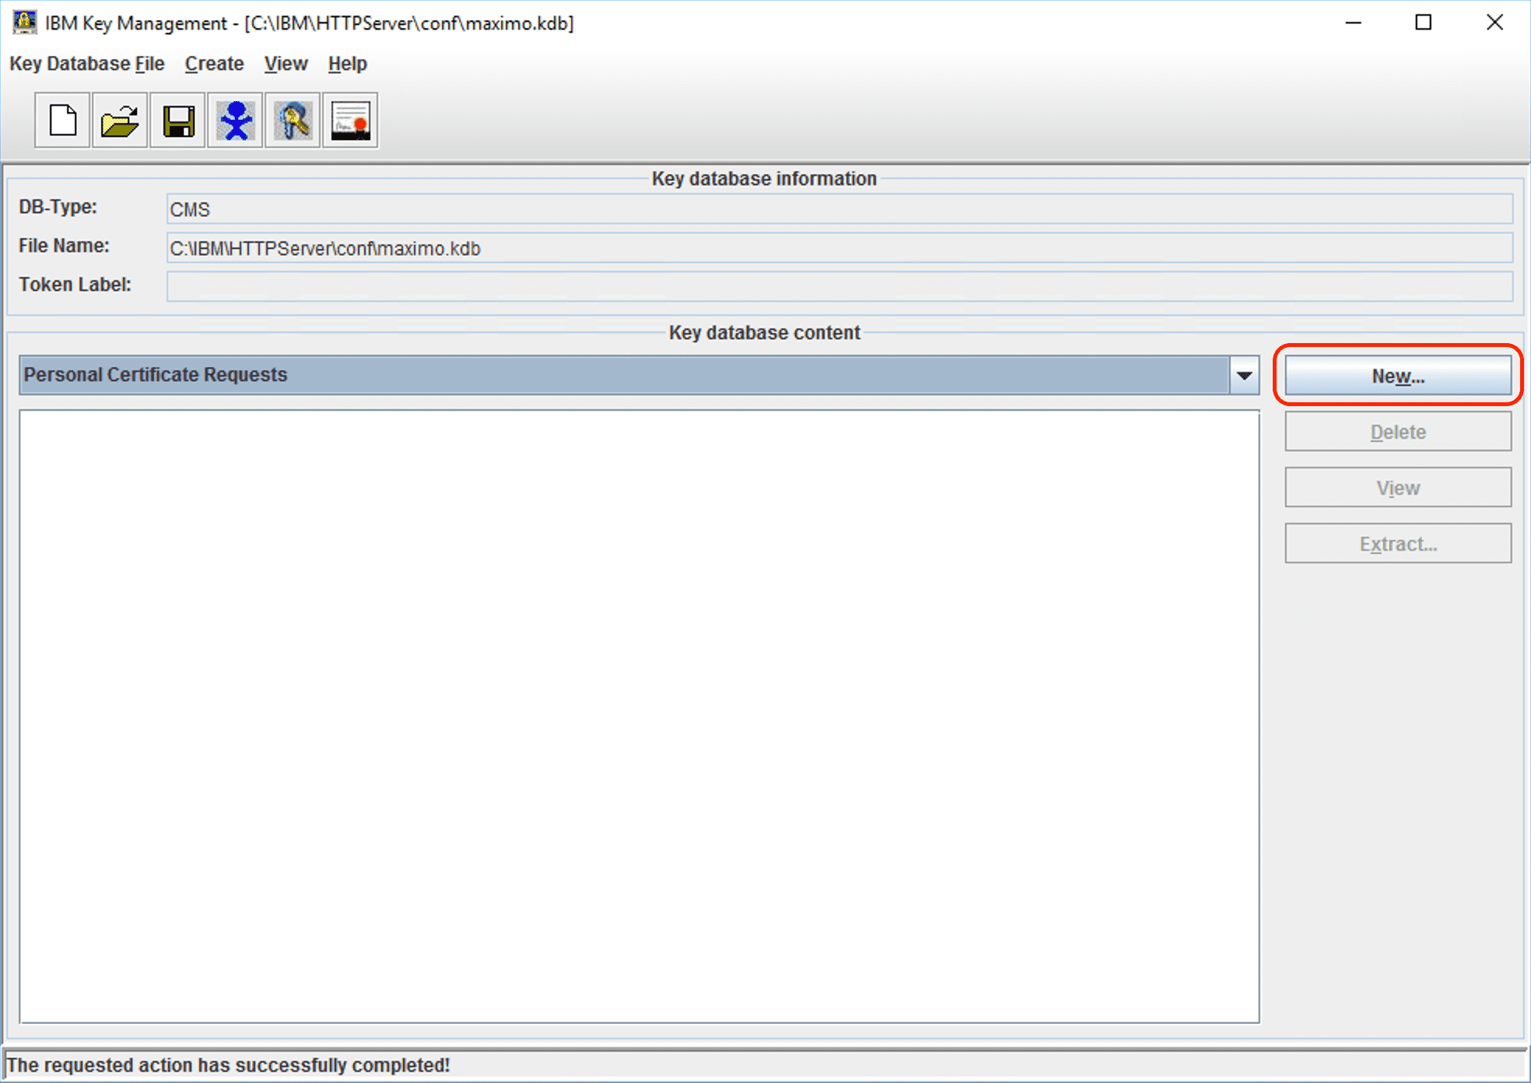Click the New... button

(x=1398, y=376)
